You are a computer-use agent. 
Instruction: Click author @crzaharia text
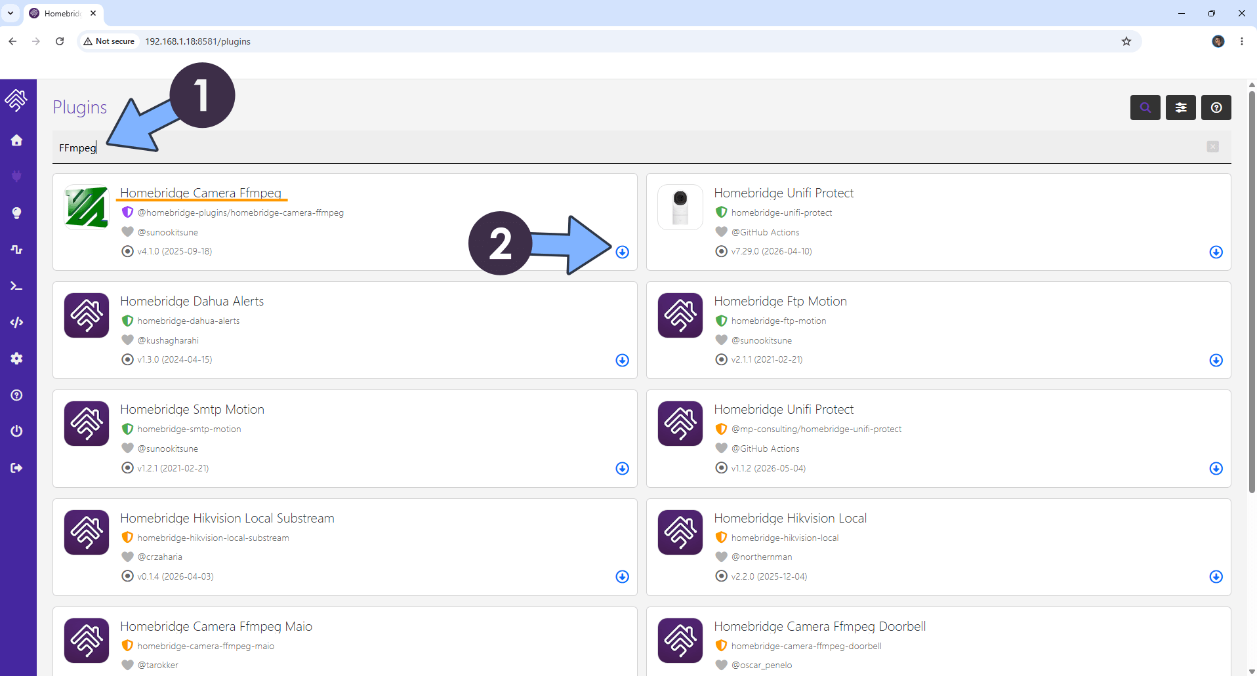160,557
